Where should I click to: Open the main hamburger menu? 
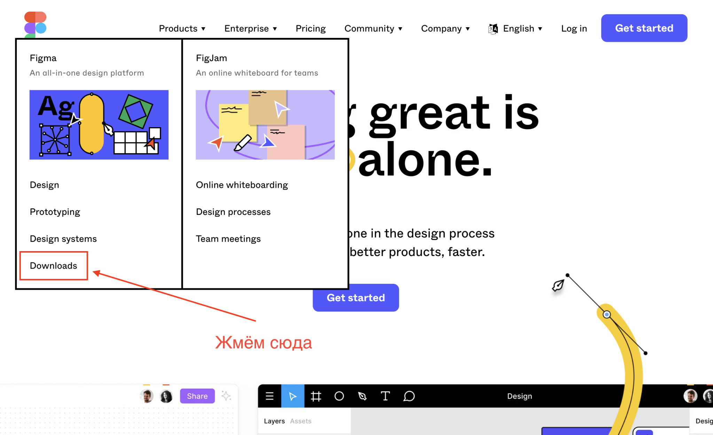tap(270, 396)
